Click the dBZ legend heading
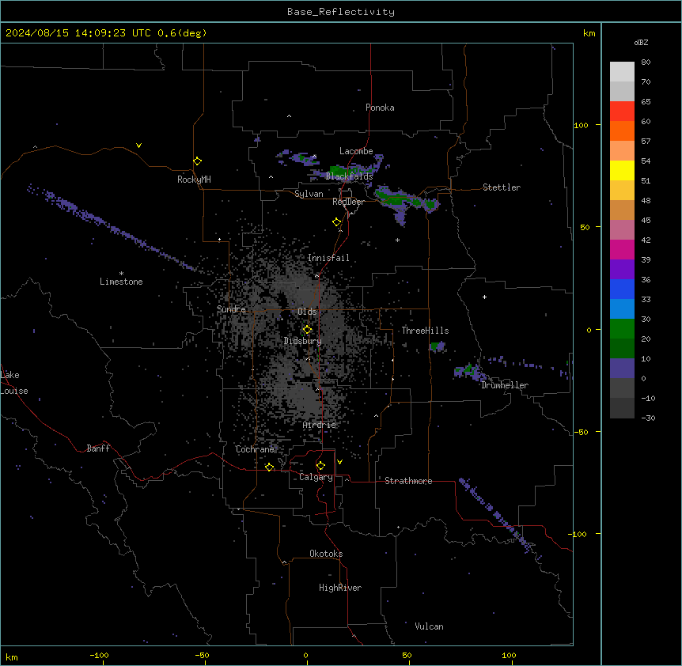The width and height of the screenshot is (682, 666). coord(641,42)
